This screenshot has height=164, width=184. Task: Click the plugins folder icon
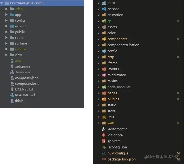(104, 99)
